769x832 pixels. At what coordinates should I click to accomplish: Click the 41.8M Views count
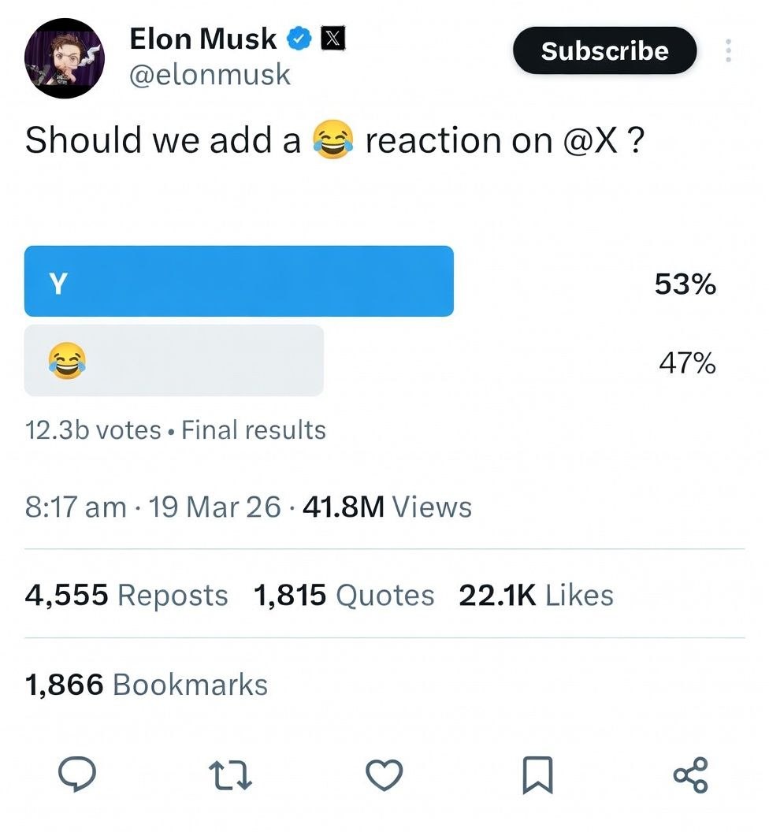point(387,507)
